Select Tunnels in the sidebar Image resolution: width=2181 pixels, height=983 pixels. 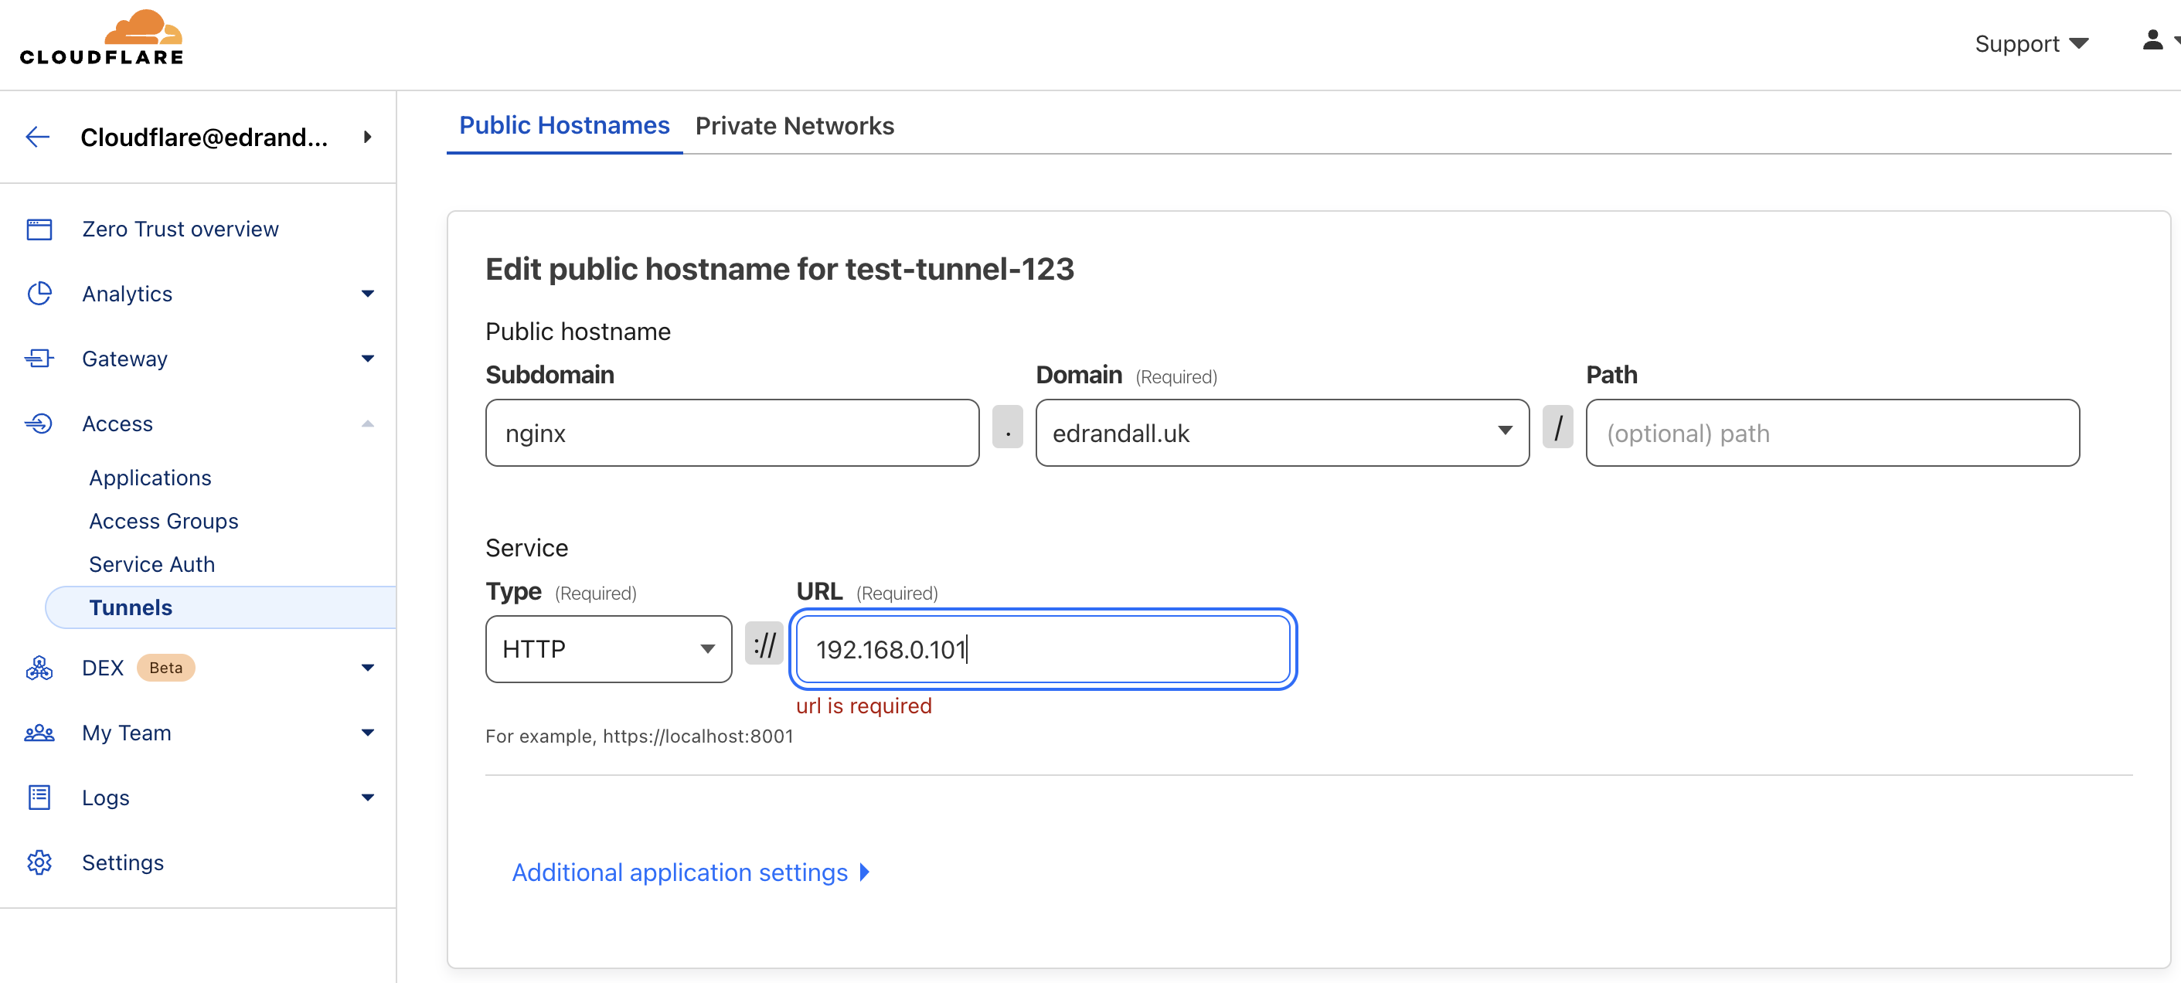pyautogui.click(x=220, y=608)
